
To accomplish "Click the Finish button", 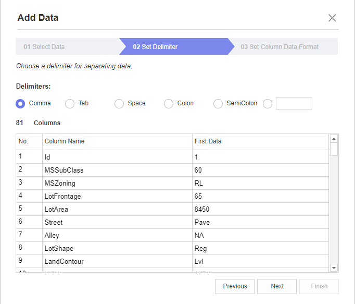I will [x=319, y=286].
